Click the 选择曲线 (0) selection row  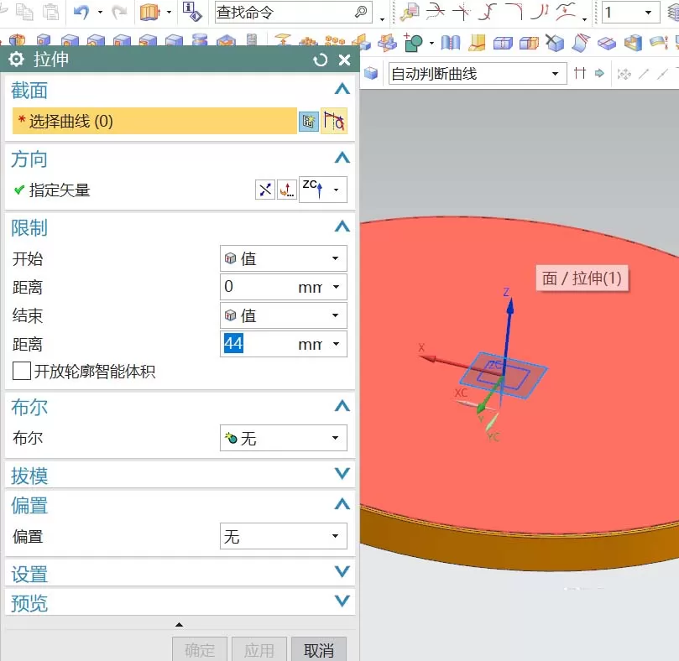pyautogui.click(x=154, y=121)
